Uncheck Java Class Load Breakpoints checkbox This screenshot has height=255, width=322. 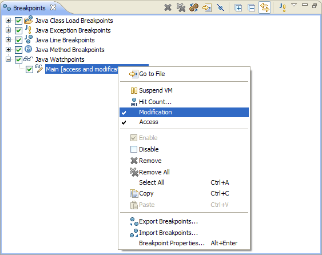pos(18,21)
